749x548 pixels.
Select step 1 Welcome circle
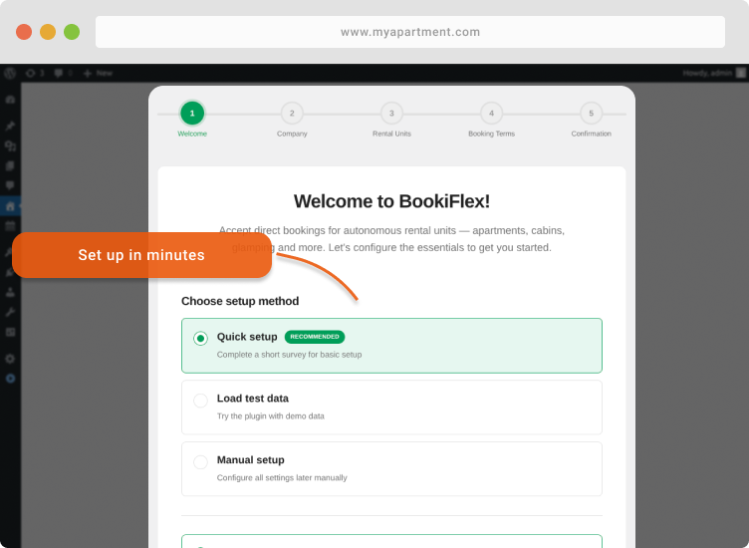(192, 114)
